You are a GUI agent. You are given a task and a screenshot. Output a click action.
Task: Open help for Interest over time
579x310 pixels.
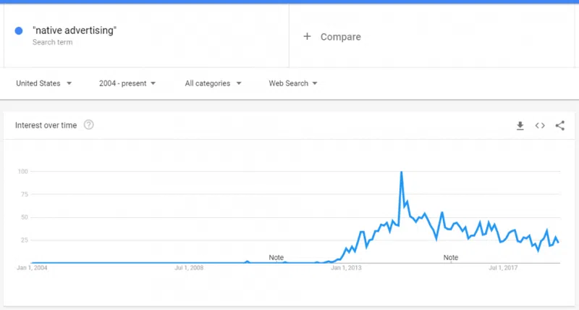(89, 125)
